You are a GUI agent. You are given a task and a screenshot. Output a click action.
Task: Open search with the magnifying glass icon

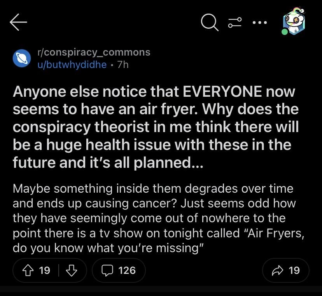coord(209,23)
